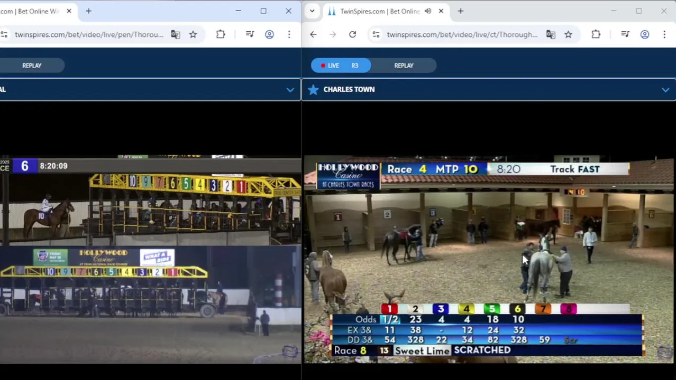Expand track dropdown in left window
This screenshot has height=380, width=676.
coord(290,90)
